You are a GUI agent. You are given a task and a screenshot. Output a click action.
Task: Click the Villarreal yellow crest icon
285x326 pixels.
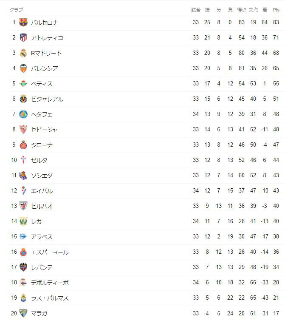coord(23,99)
